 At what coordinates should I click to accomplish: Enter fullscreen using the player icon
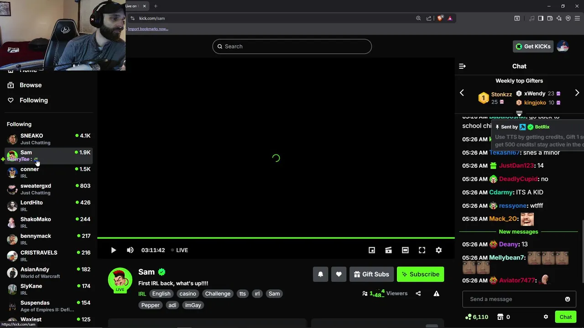422,250
